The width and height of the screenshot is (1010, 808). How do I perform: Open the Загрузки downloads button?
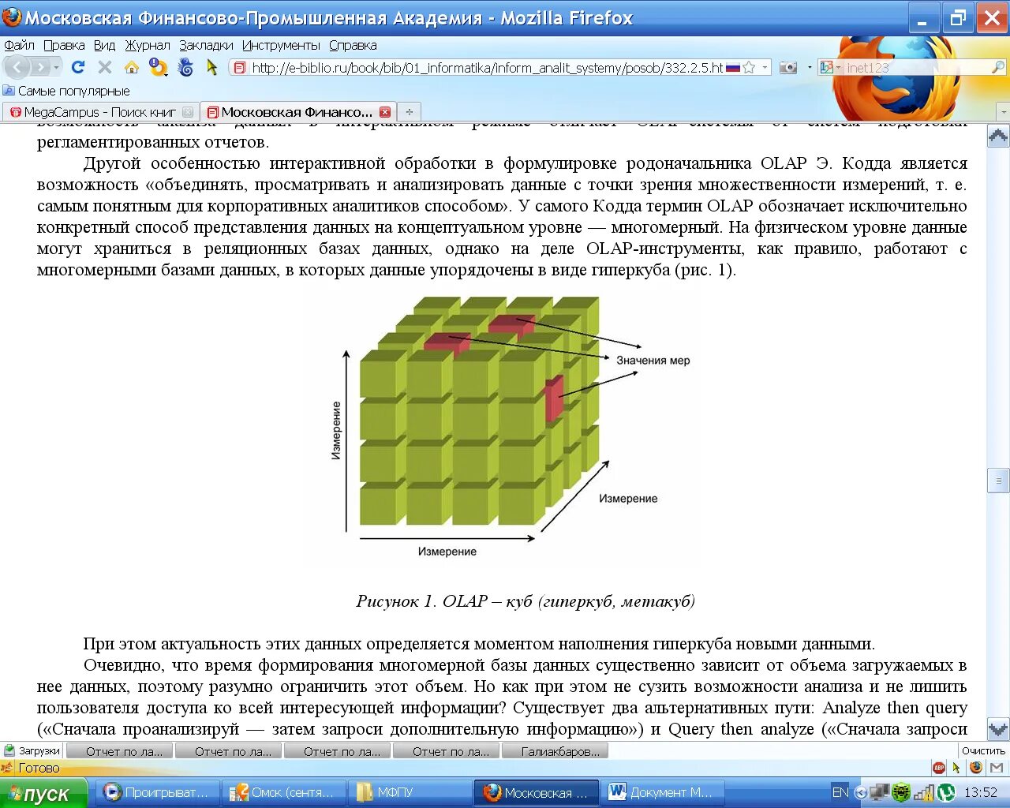point(32,751)
